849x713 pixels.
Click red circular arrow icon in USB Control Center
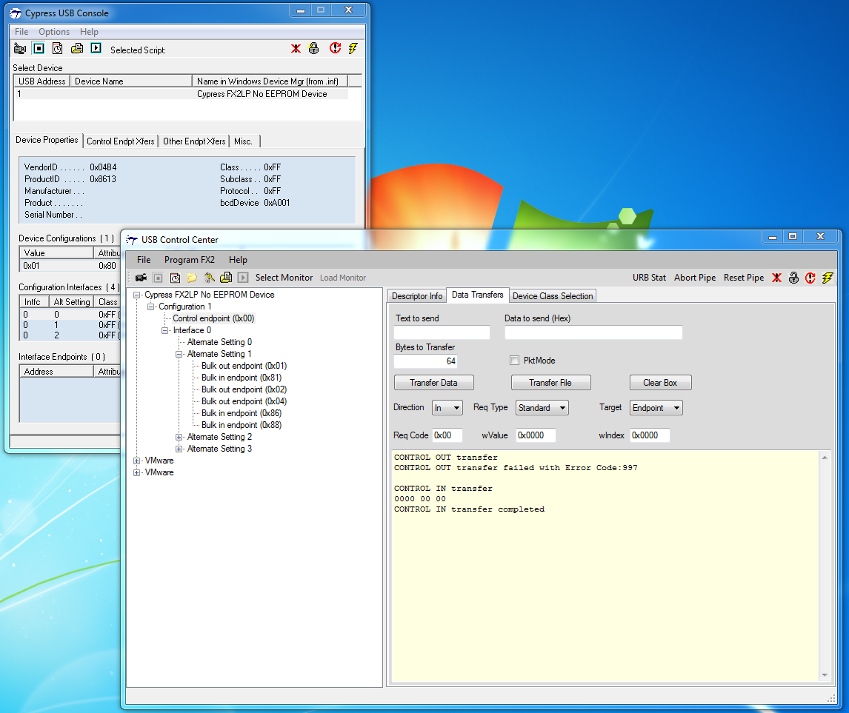tap(810, 278)
